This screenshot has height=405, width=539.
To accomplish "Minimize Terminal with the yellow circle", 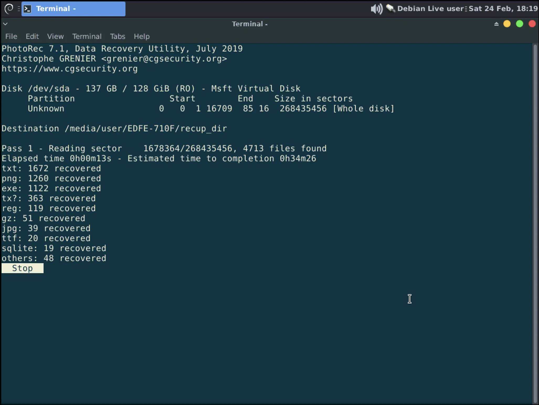I will pos(507,24).
